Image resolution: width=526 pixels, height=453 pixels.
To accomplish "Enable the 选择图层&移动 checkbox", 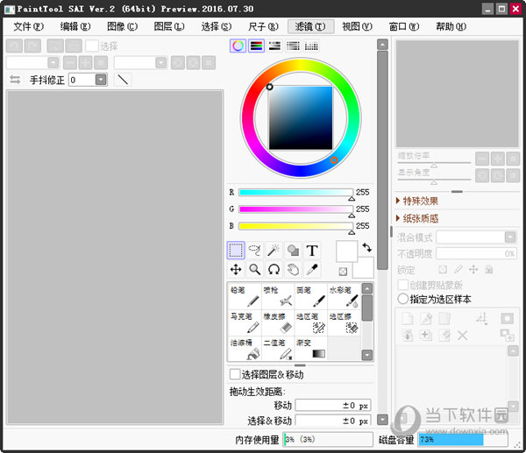I will pyautogui.click(x=235, y=374).
